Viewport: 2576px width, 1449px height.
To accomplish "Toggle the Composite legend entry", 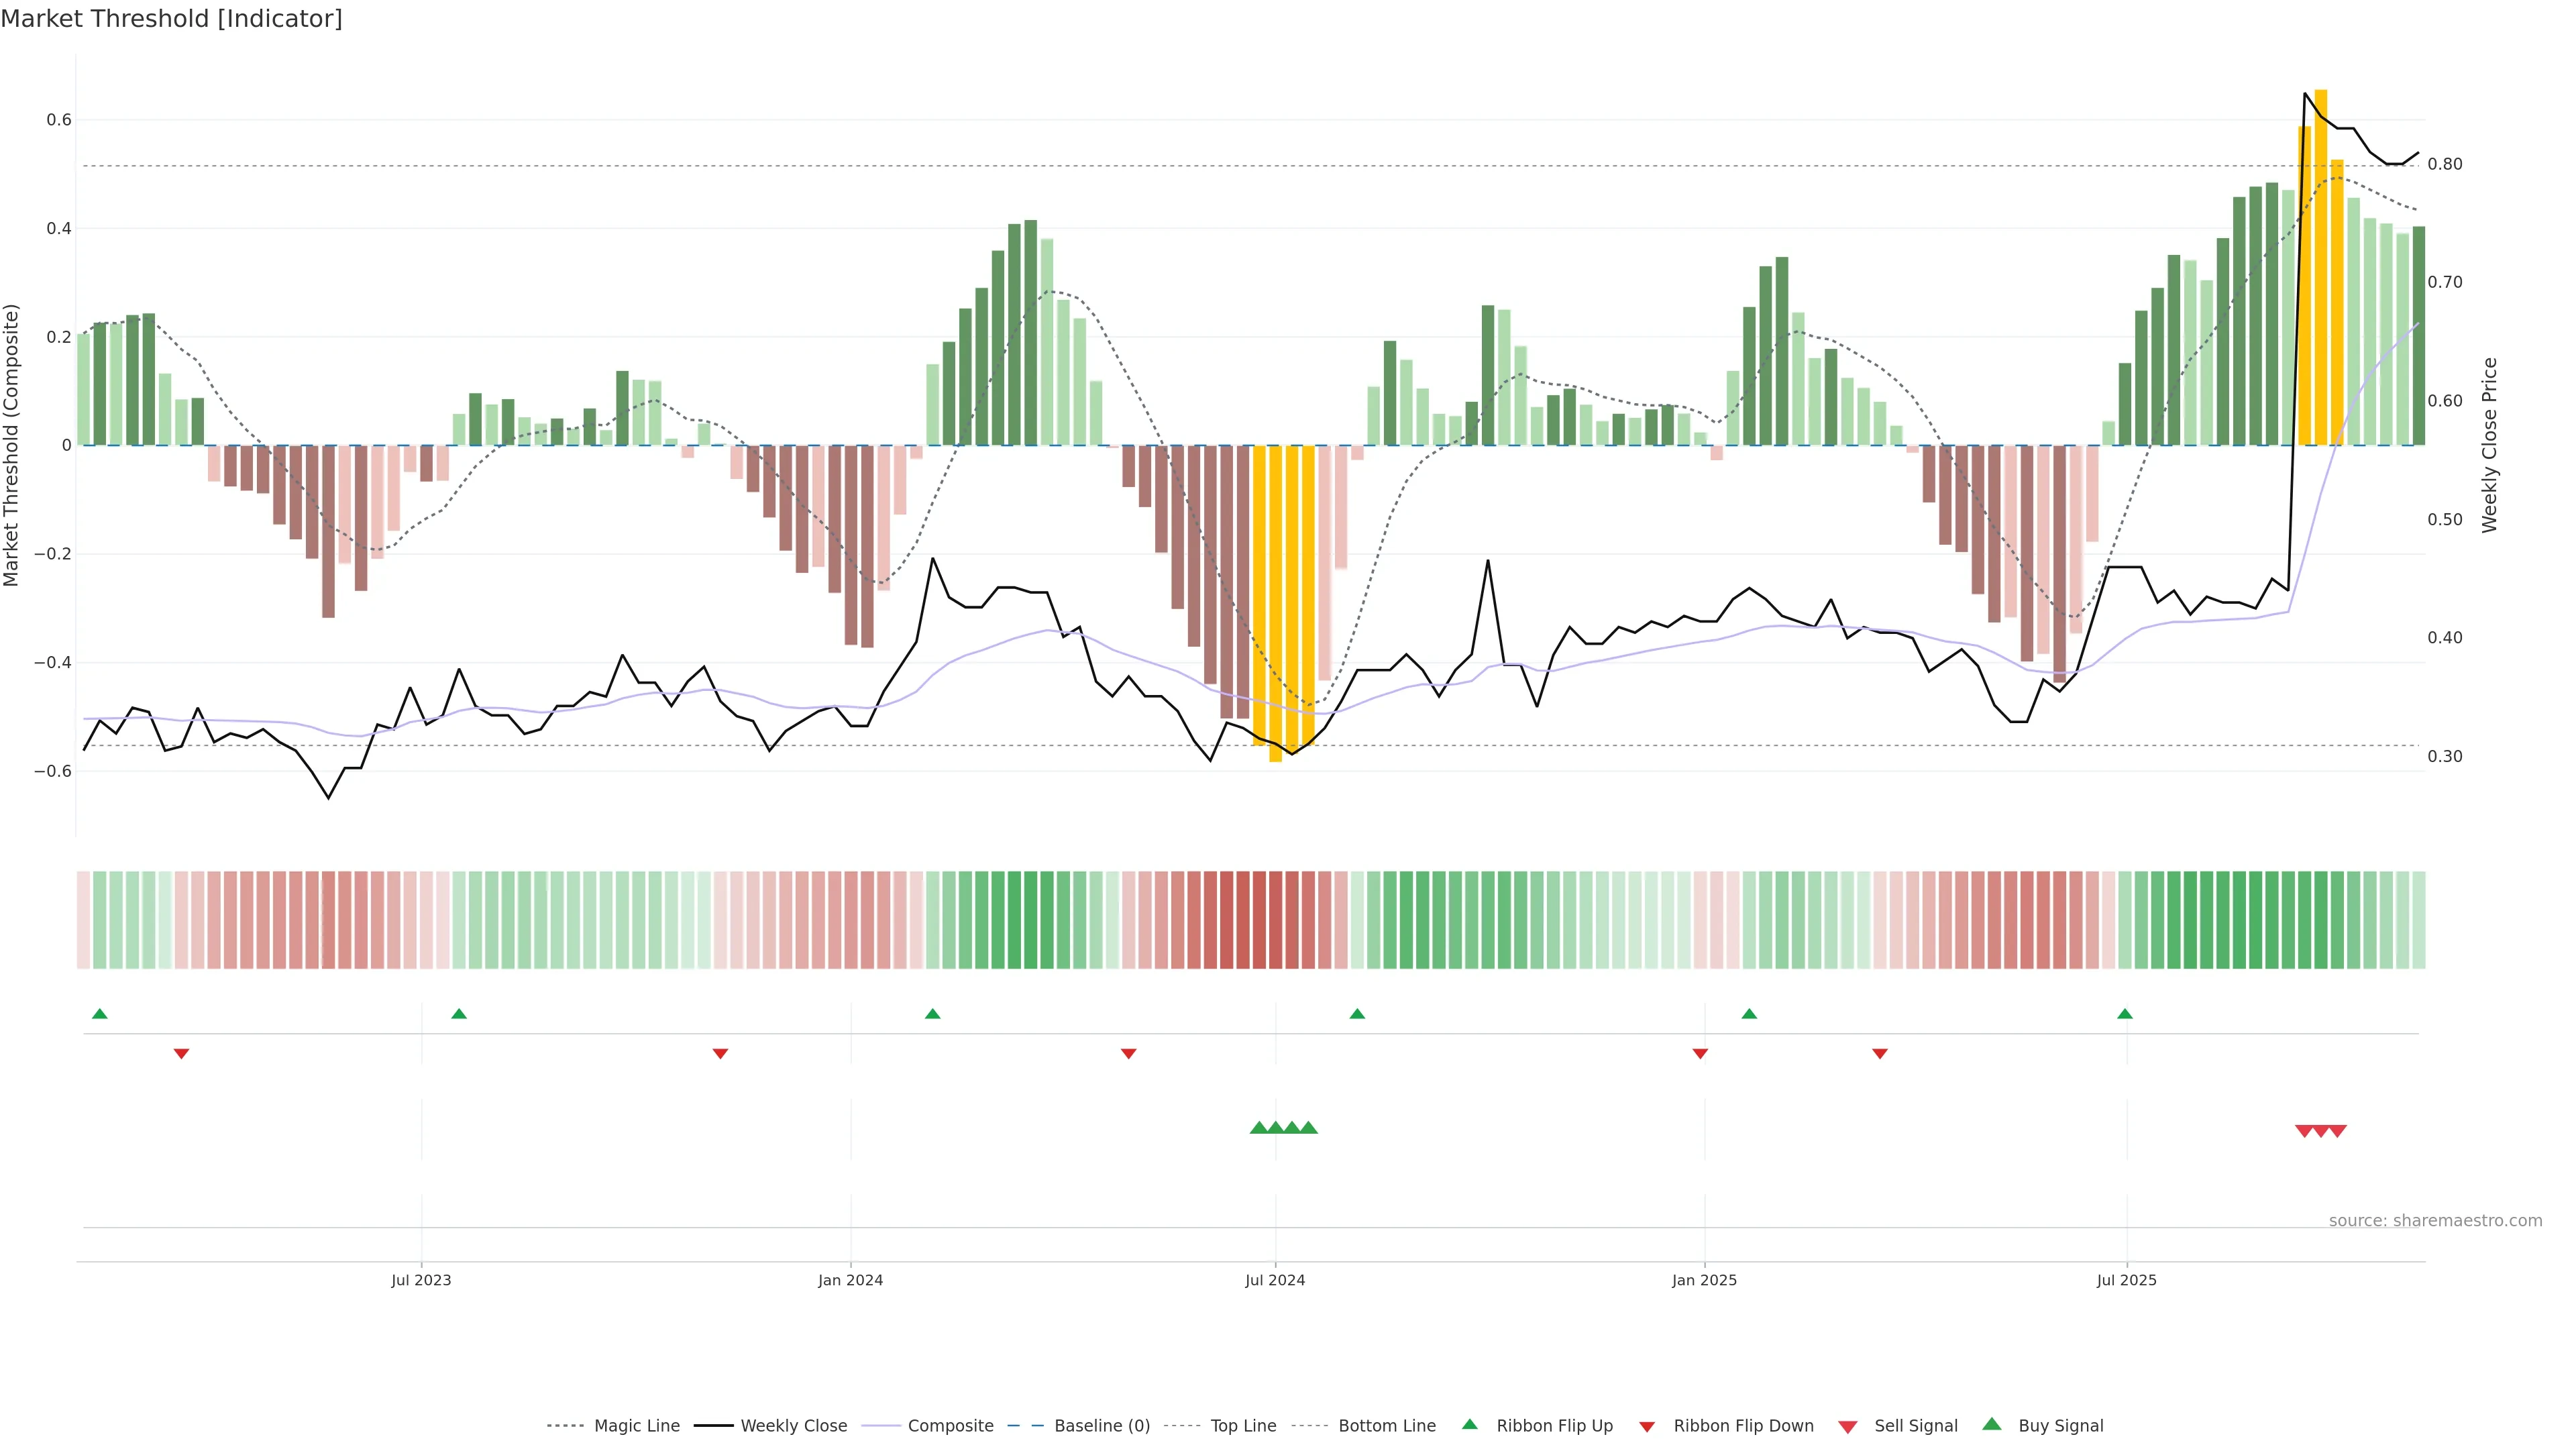I will (x=950, y=1426).
